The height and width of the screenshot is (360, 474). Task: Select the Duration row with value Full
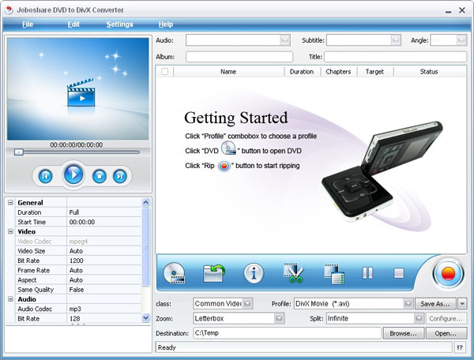(x=78, y=212)
